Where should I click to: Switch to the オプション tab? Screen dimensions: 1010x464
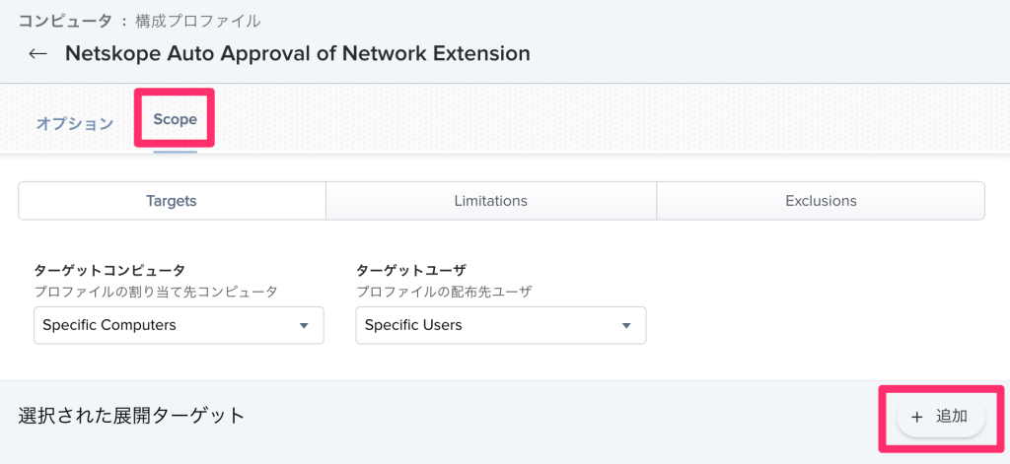75,123
